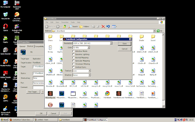Viewport: 195px width, 122px height.
Task: Open Restorator 2007 desktop shortcut
Action: 17,5
